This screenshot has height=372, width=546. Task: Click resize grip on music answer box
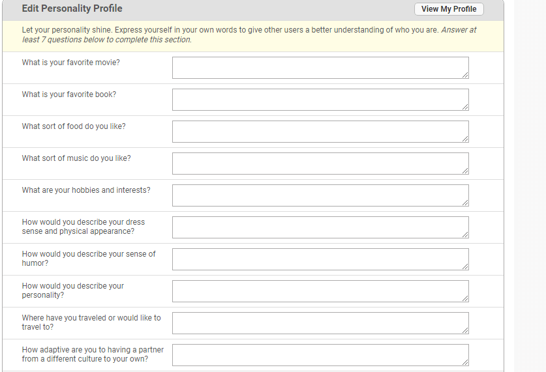[x=465, y=171]
